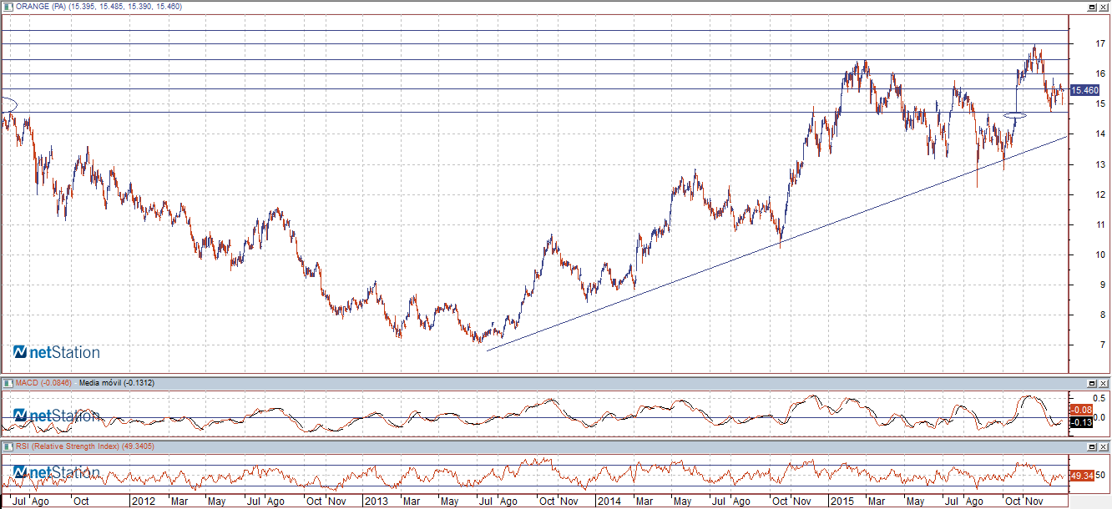Click the ORANGE price chart panel icon

[x=7, y=7]
